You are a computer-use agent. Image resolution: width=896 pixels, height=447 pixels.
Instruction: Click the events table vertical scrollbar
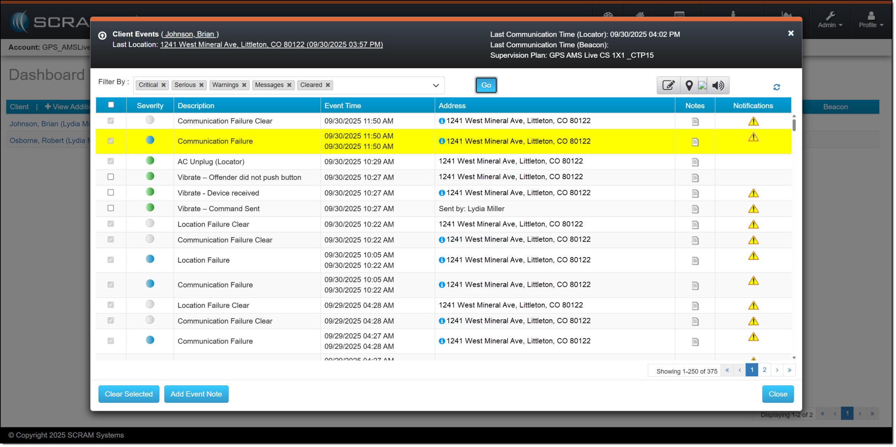pyautogui.click(x=793, y=125)
